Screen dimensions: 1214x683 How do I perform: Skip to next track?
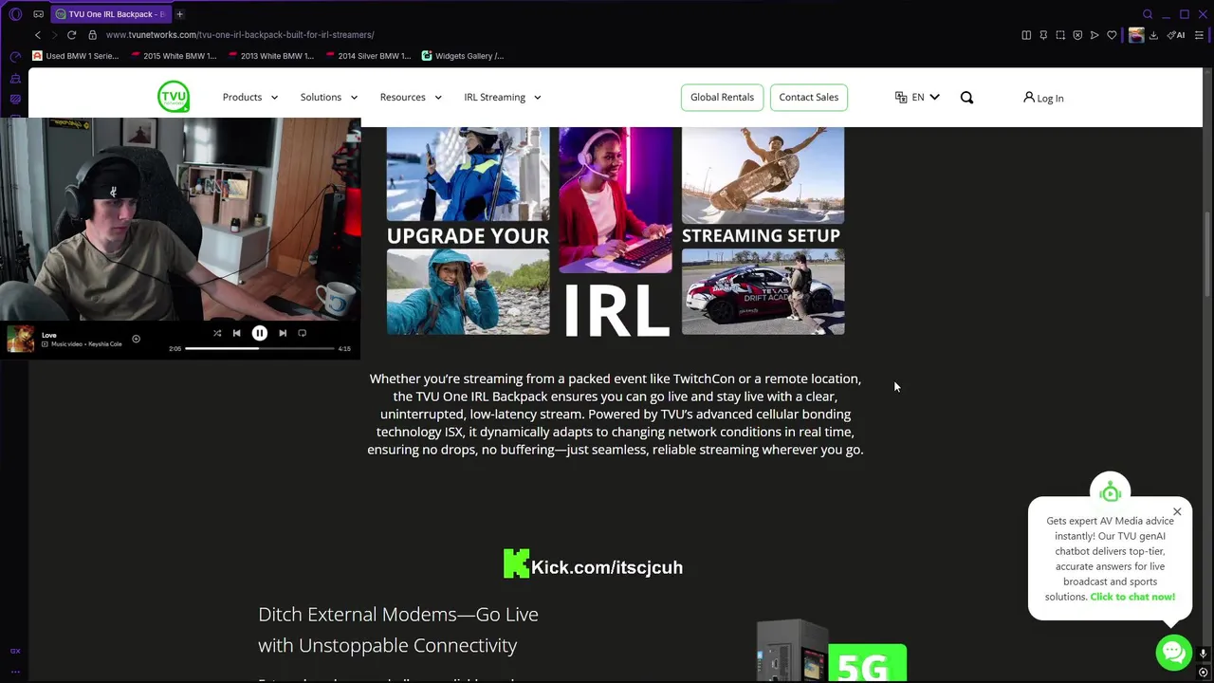pyautogui.click(x=283, y=333)
